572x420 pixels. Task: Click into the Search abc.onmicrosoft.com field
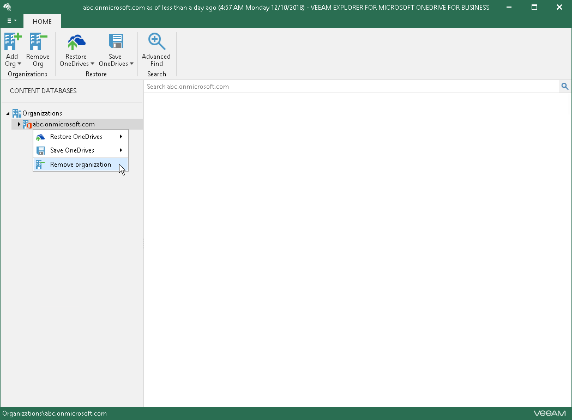[352, 87]
